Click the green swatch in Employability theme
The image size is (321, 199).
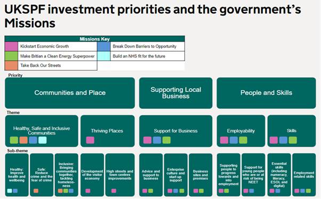(x=243, y=140)
